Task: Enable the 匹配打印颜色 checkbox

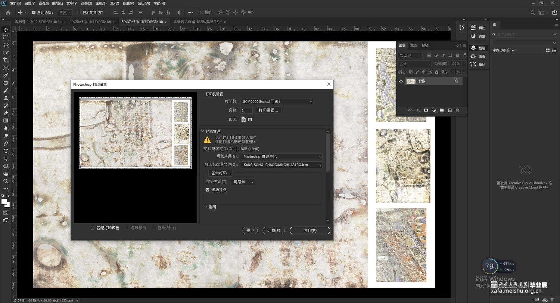Action: click(x=93, y=228)
